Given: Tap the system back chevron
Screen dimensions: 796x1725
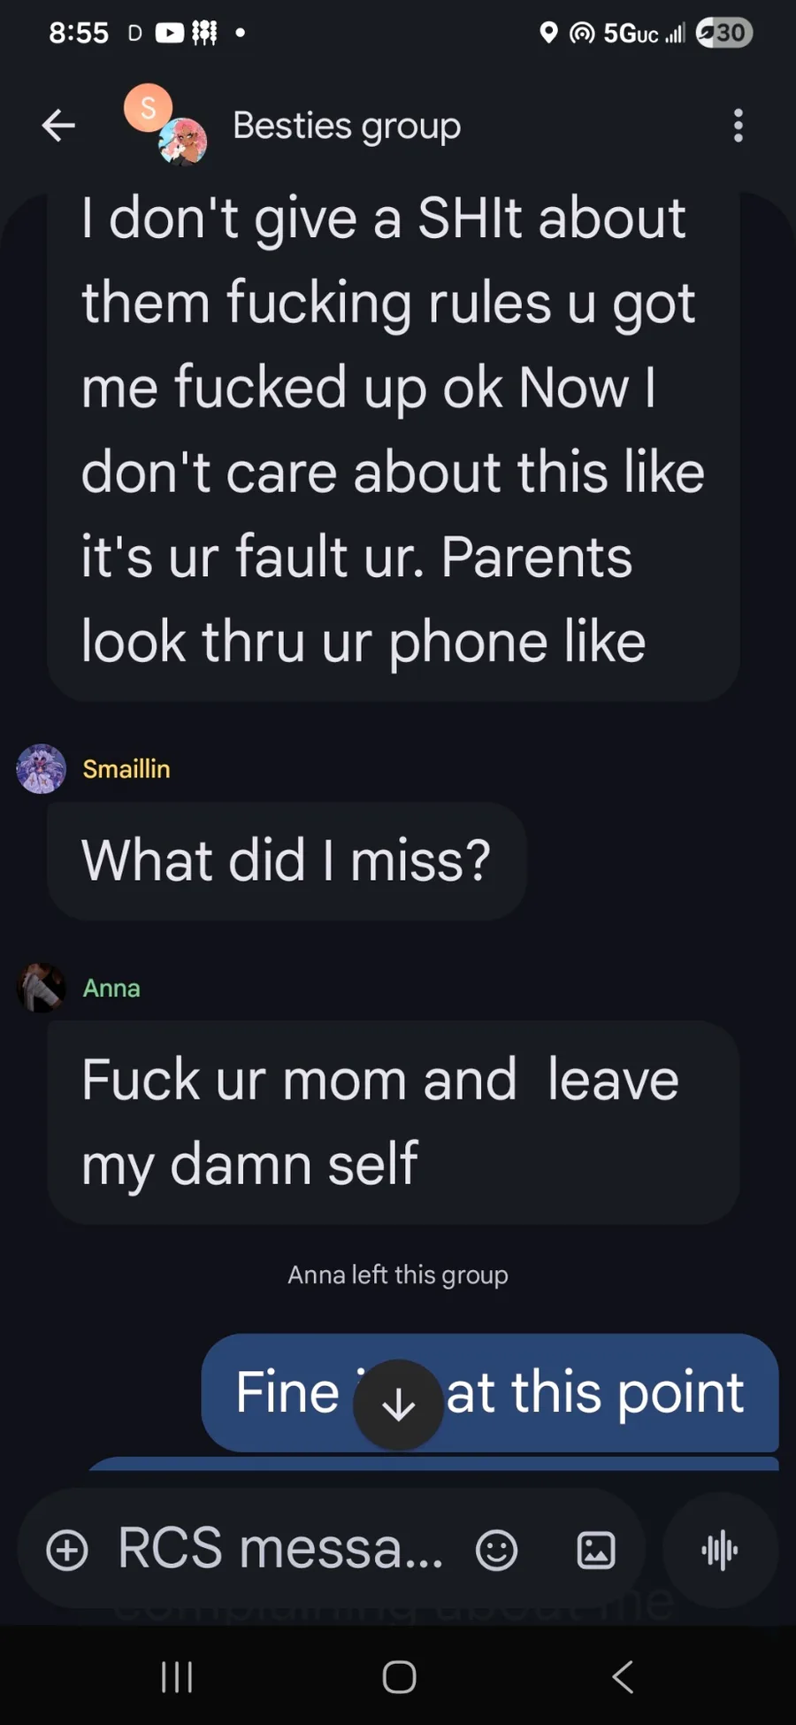Looking at the screenshot, I should click(x=623, y=1676).
